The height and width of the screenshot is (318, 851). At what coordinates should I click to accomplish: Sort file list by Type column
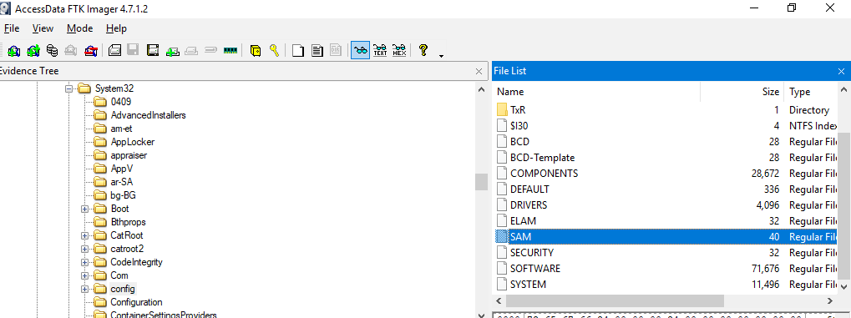[x=810, y=92]
